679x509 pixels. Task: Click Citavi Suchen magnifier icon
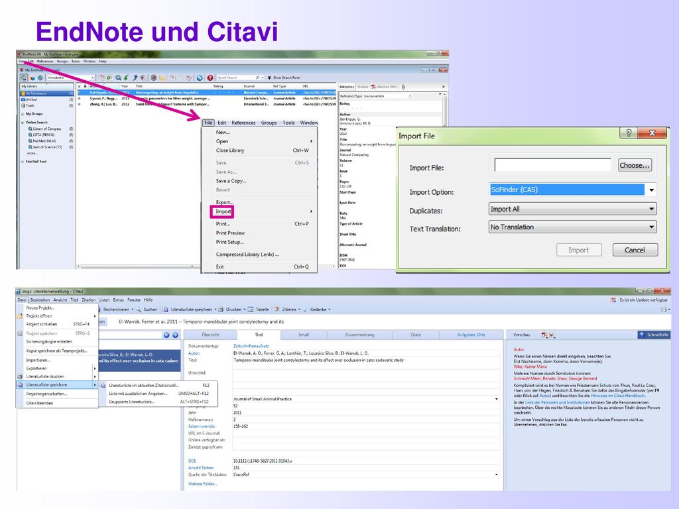click(139, 310)
